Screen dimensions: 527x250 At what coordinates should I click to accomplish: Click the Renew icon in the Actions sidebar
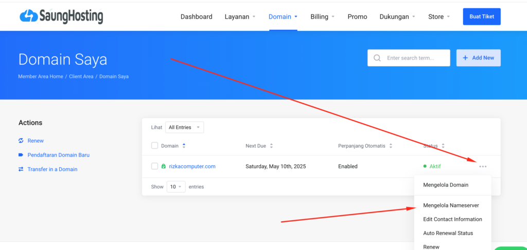21,141
